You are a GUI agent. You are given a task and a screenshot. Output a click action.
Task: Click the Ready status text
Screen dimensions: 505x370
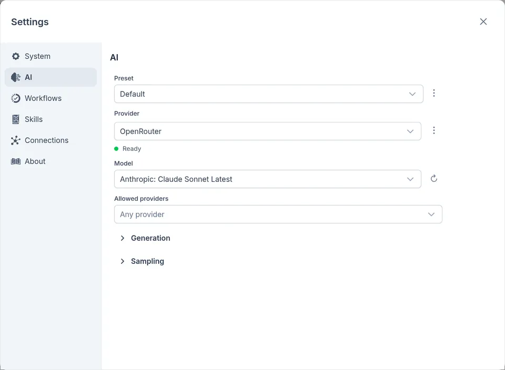pyautogui.click(x=132, y=149)
